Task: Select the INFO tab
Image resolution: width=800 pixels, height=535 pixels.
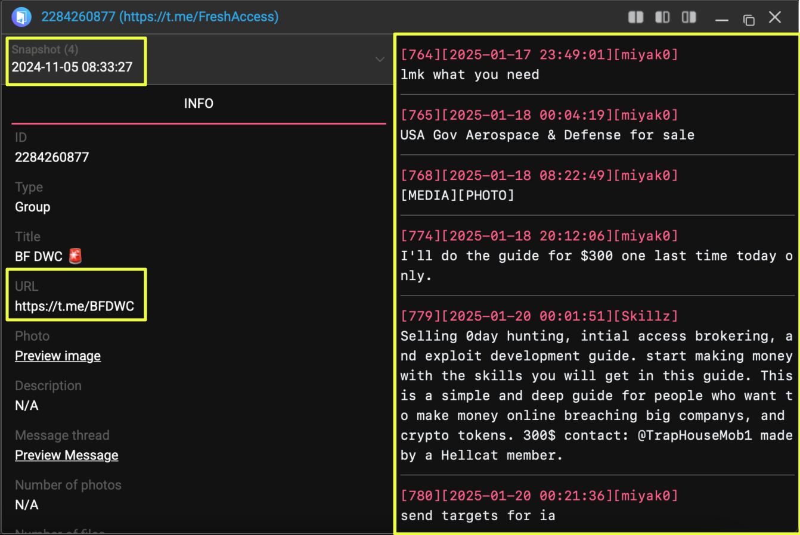Action: click(x=199, y=104)
